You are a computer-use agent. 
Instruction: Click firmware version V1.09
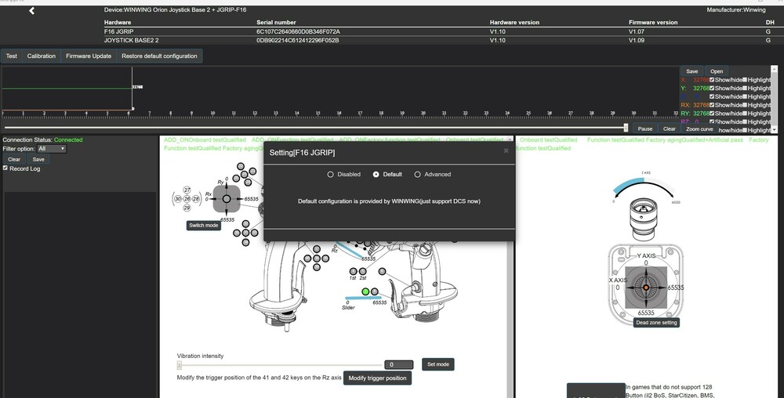(x=637, y=40)
